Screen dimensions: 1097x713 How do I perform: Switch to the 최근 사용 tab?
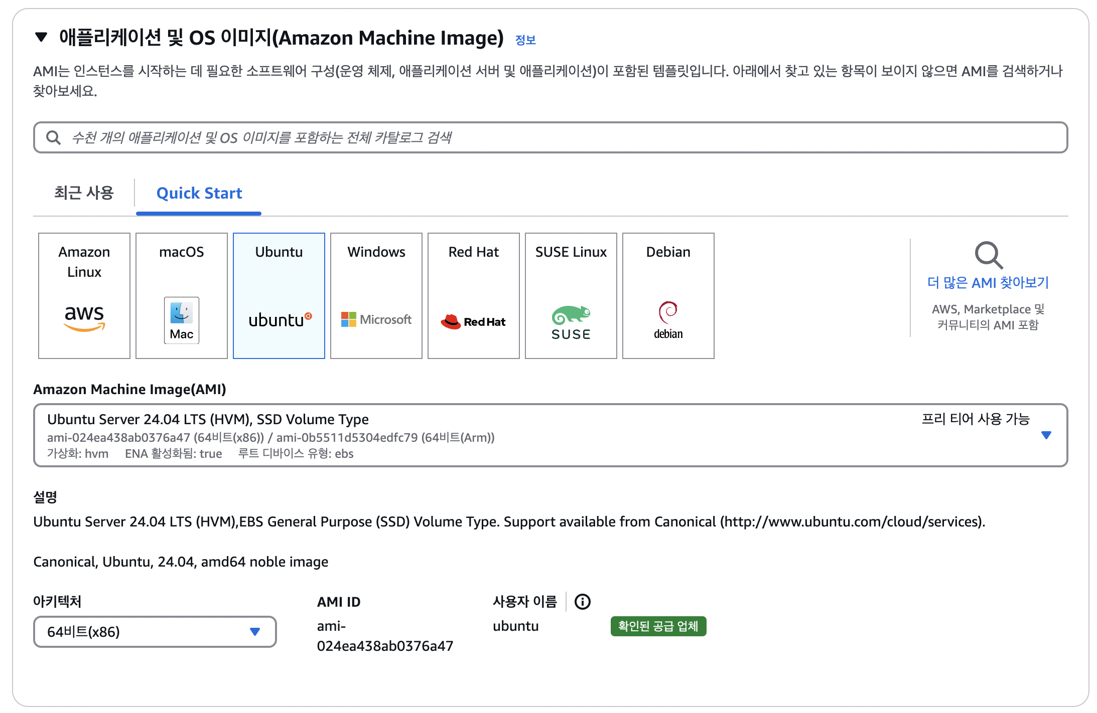click(x=84, y=193)
